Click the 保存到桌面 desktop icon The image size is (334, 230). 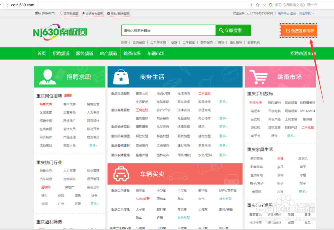point(62,13)
